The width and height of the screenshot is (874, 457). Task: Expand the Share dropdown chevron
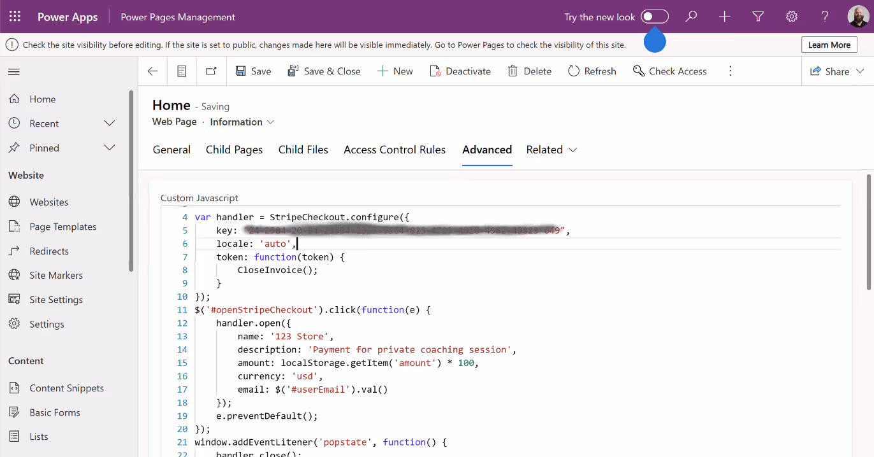(x=860, y=71)
